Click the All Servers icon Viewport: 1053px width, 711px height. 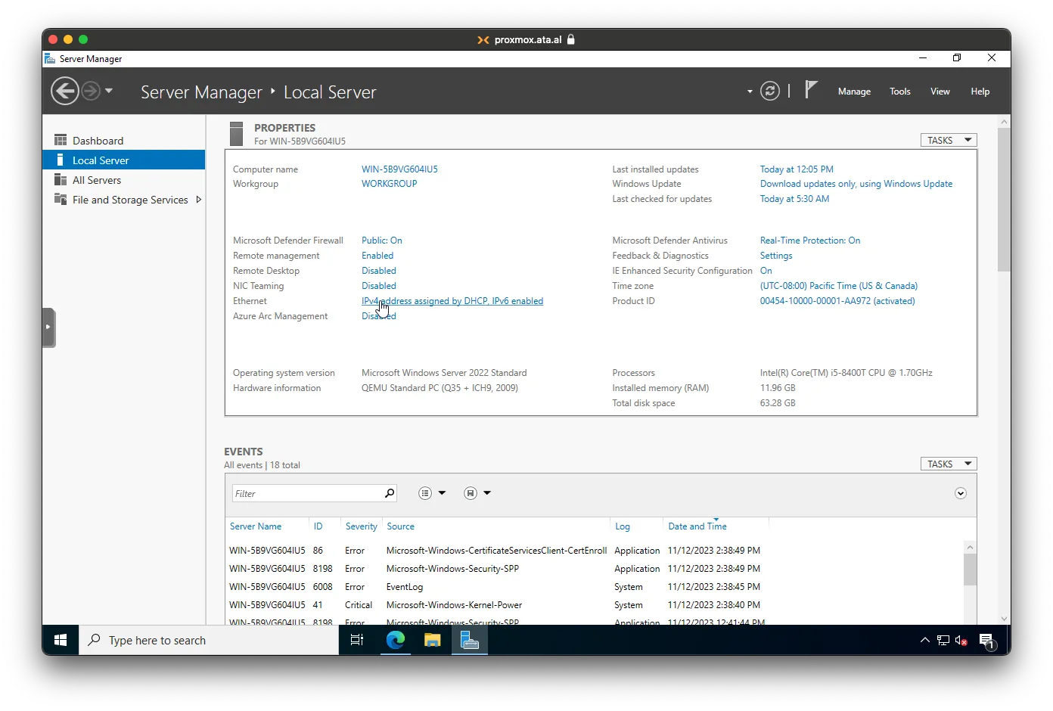coord(61,179)
